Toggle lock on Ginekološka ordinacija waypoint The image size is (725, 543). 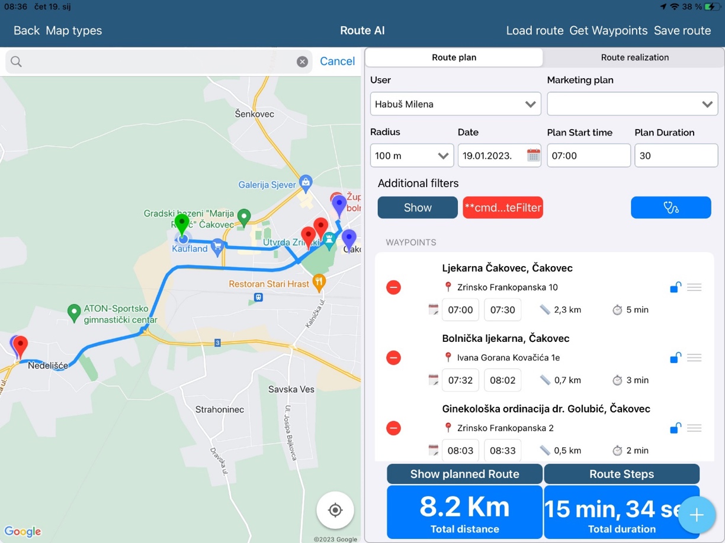coord(675,428)
